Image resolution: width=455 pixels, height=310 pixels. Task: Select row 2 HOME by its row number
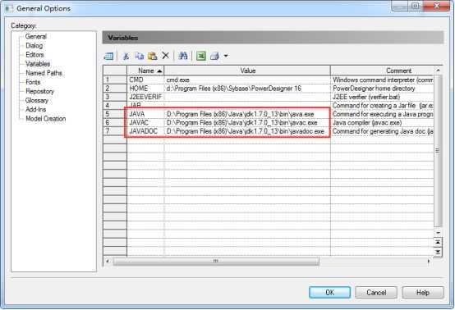pos(115,89)
